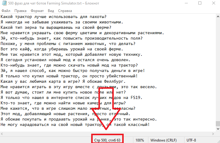Viewport: 220px width, 143px height.
Task: Click the vertical scrollbar up arrow
Action: point(218,16)
